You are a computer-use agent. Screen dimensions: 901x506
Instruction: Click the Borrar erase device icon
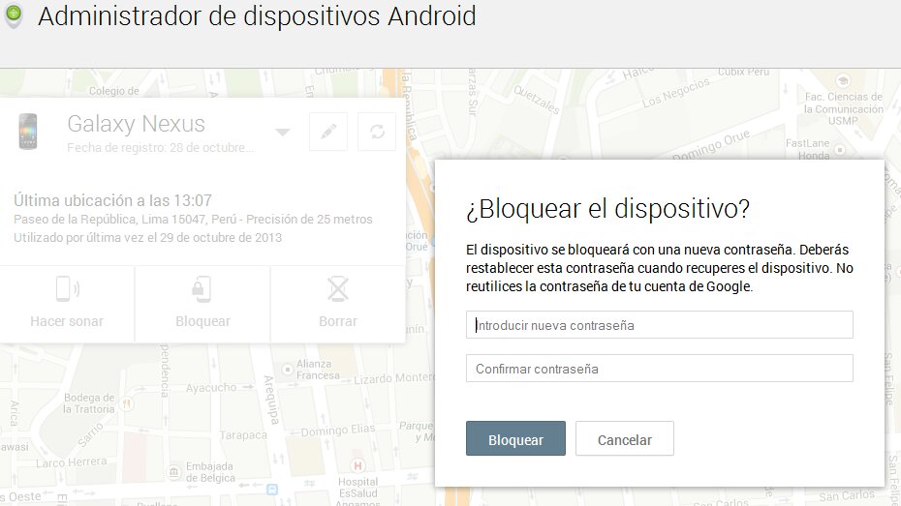(x=338, y=288)
